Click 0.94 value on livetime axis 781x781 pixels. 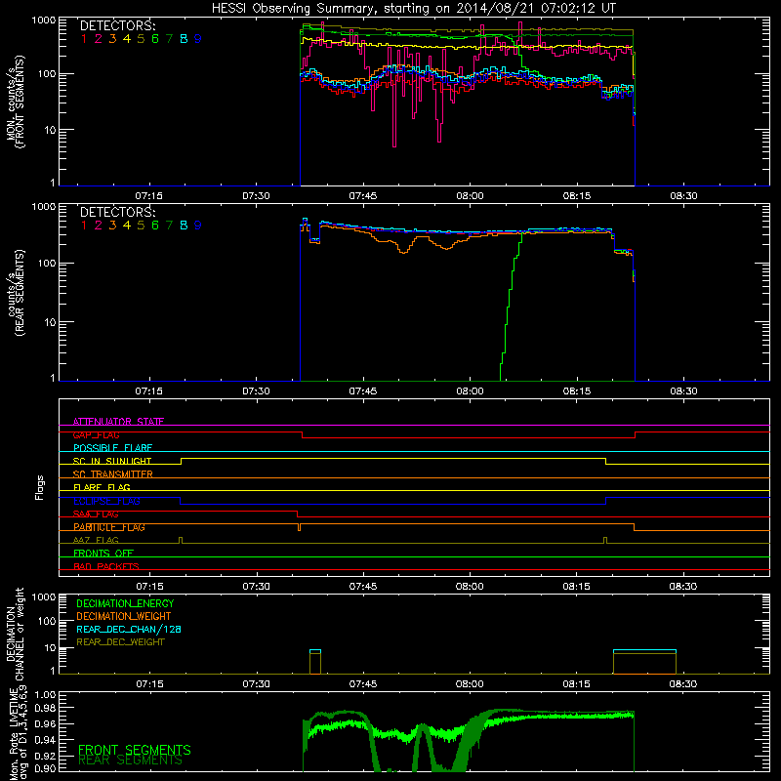pos(45,740)
